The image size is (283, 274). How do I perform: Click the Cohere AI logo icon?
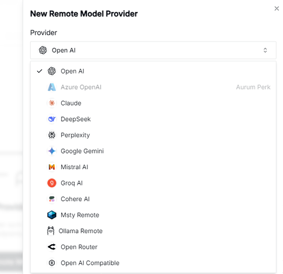52,199
